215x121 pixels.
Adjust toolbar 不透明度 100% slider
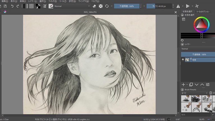tap(127, 6)
